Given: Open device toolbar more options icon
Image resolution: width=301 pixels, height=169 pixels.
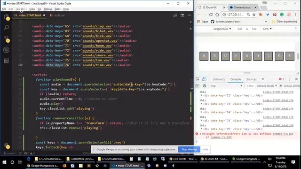Looking at the screenshot, I should pos(296,29).
